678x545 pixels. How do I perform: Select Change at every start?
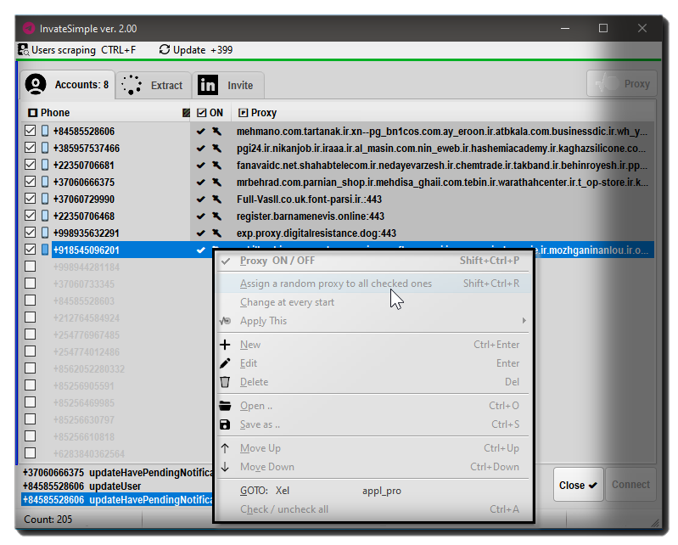[373, 302]
